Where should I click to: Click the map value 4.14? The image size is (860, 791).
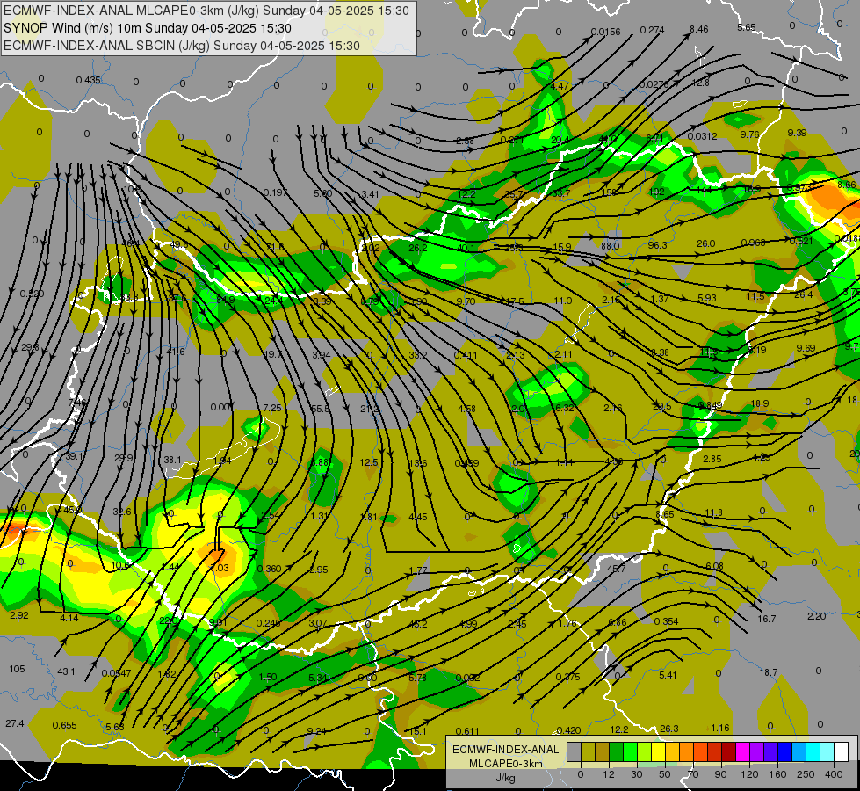point(69,618)
